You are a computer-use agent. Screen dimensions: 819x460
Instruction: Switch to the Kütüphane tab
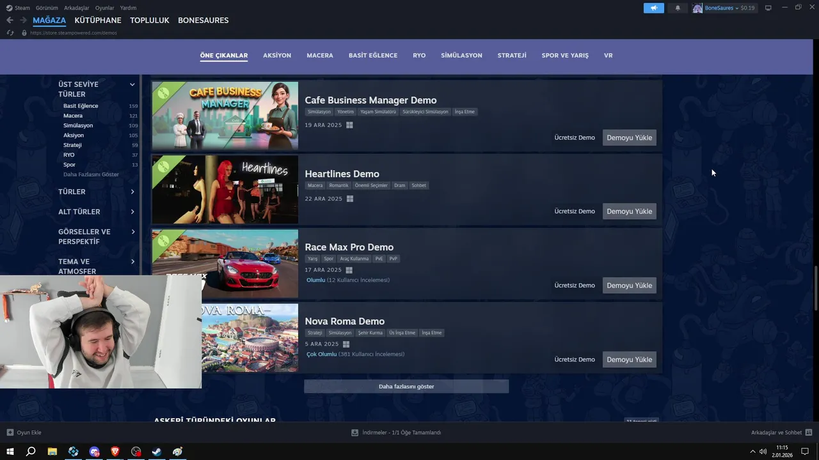(x=98, y=20)
